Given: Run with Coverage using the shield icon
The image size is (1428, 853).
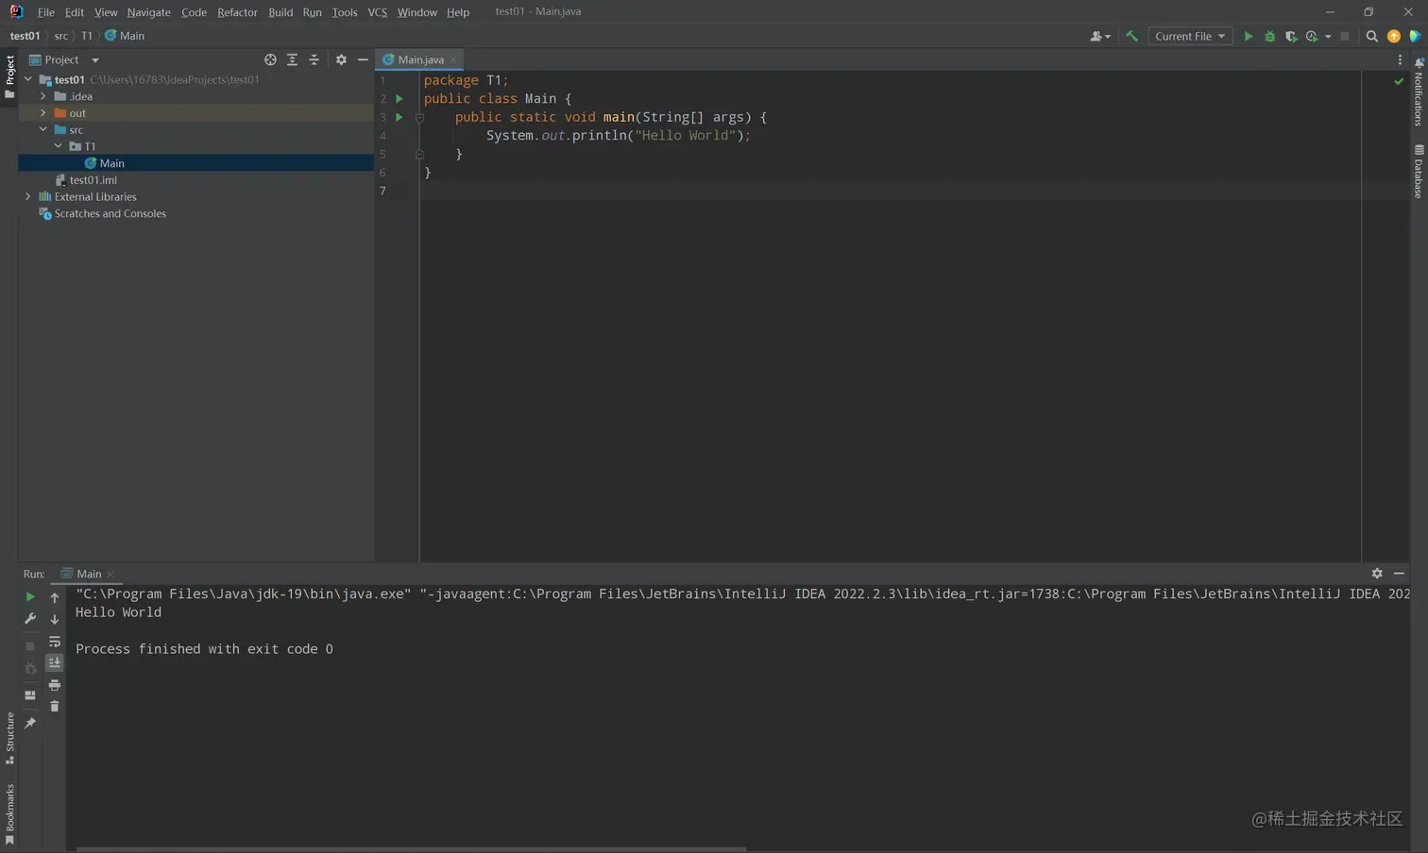Looking at the screenshot, I should (x=1291, y=37).
